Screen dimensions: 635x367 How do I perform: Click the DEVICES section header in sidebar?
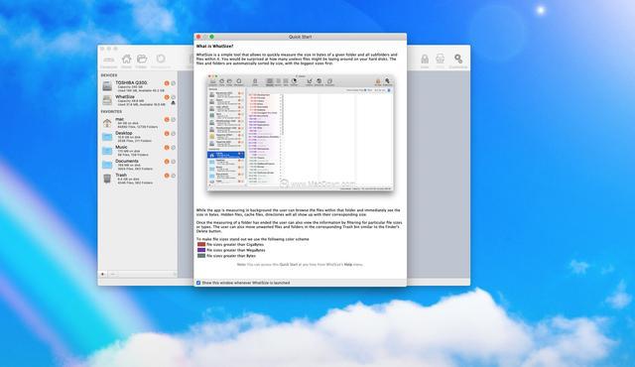coord(109,75)
